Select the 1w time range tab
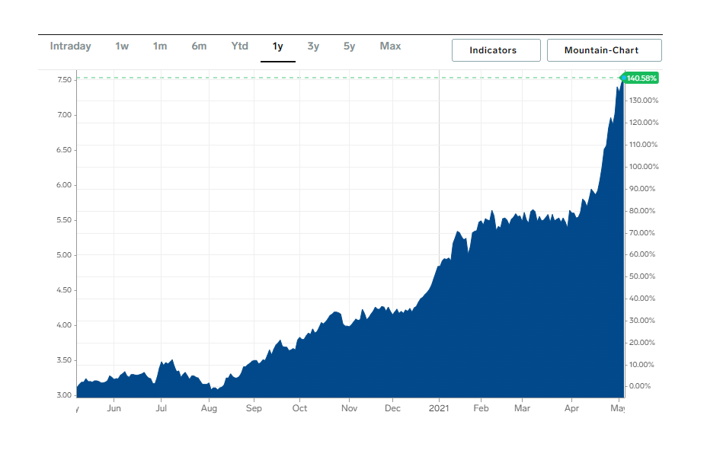The width and height of the screenshot is (707, 460). [x=122, y=46]
